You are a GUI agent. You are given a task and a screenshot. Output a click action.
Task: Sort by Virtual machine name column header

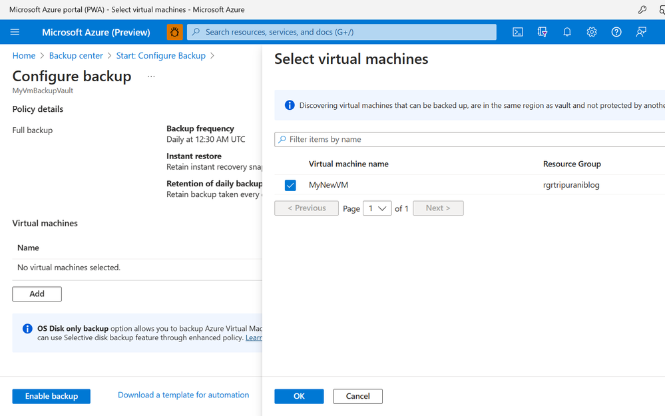pos(349,164)
